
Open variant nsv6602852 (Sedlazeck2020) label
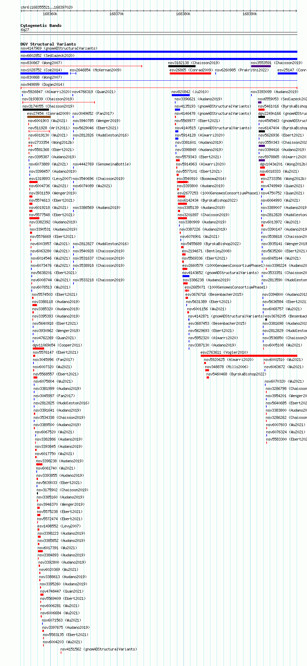coord(48,55)
